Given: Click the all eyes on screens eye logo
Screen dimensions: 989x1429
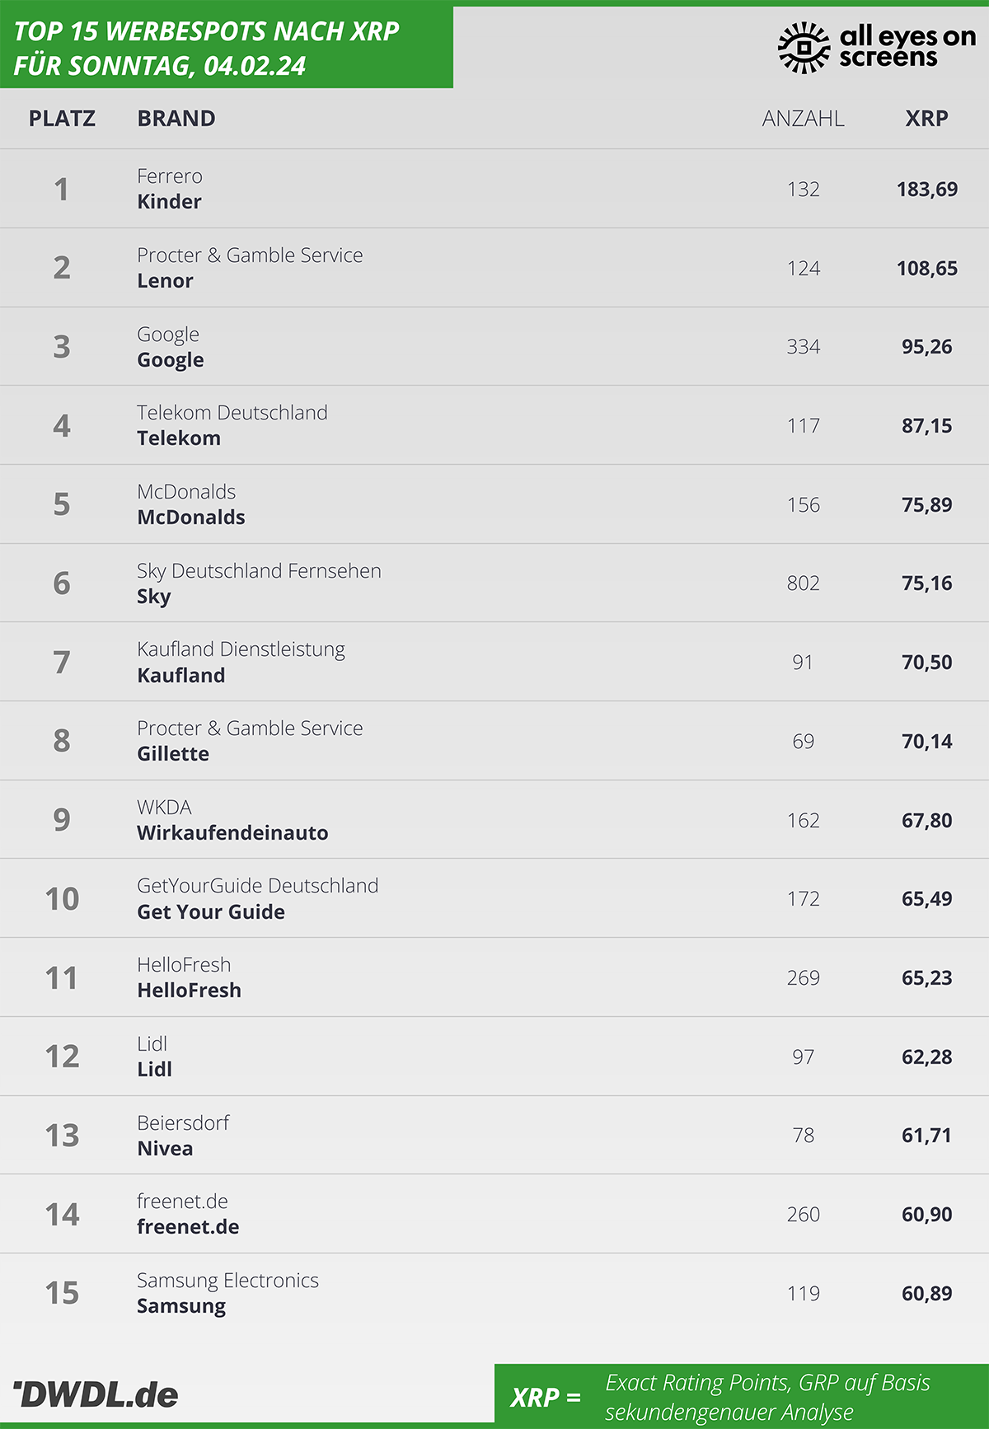Looking at the screenshot, I should click(x=804, y=48).
